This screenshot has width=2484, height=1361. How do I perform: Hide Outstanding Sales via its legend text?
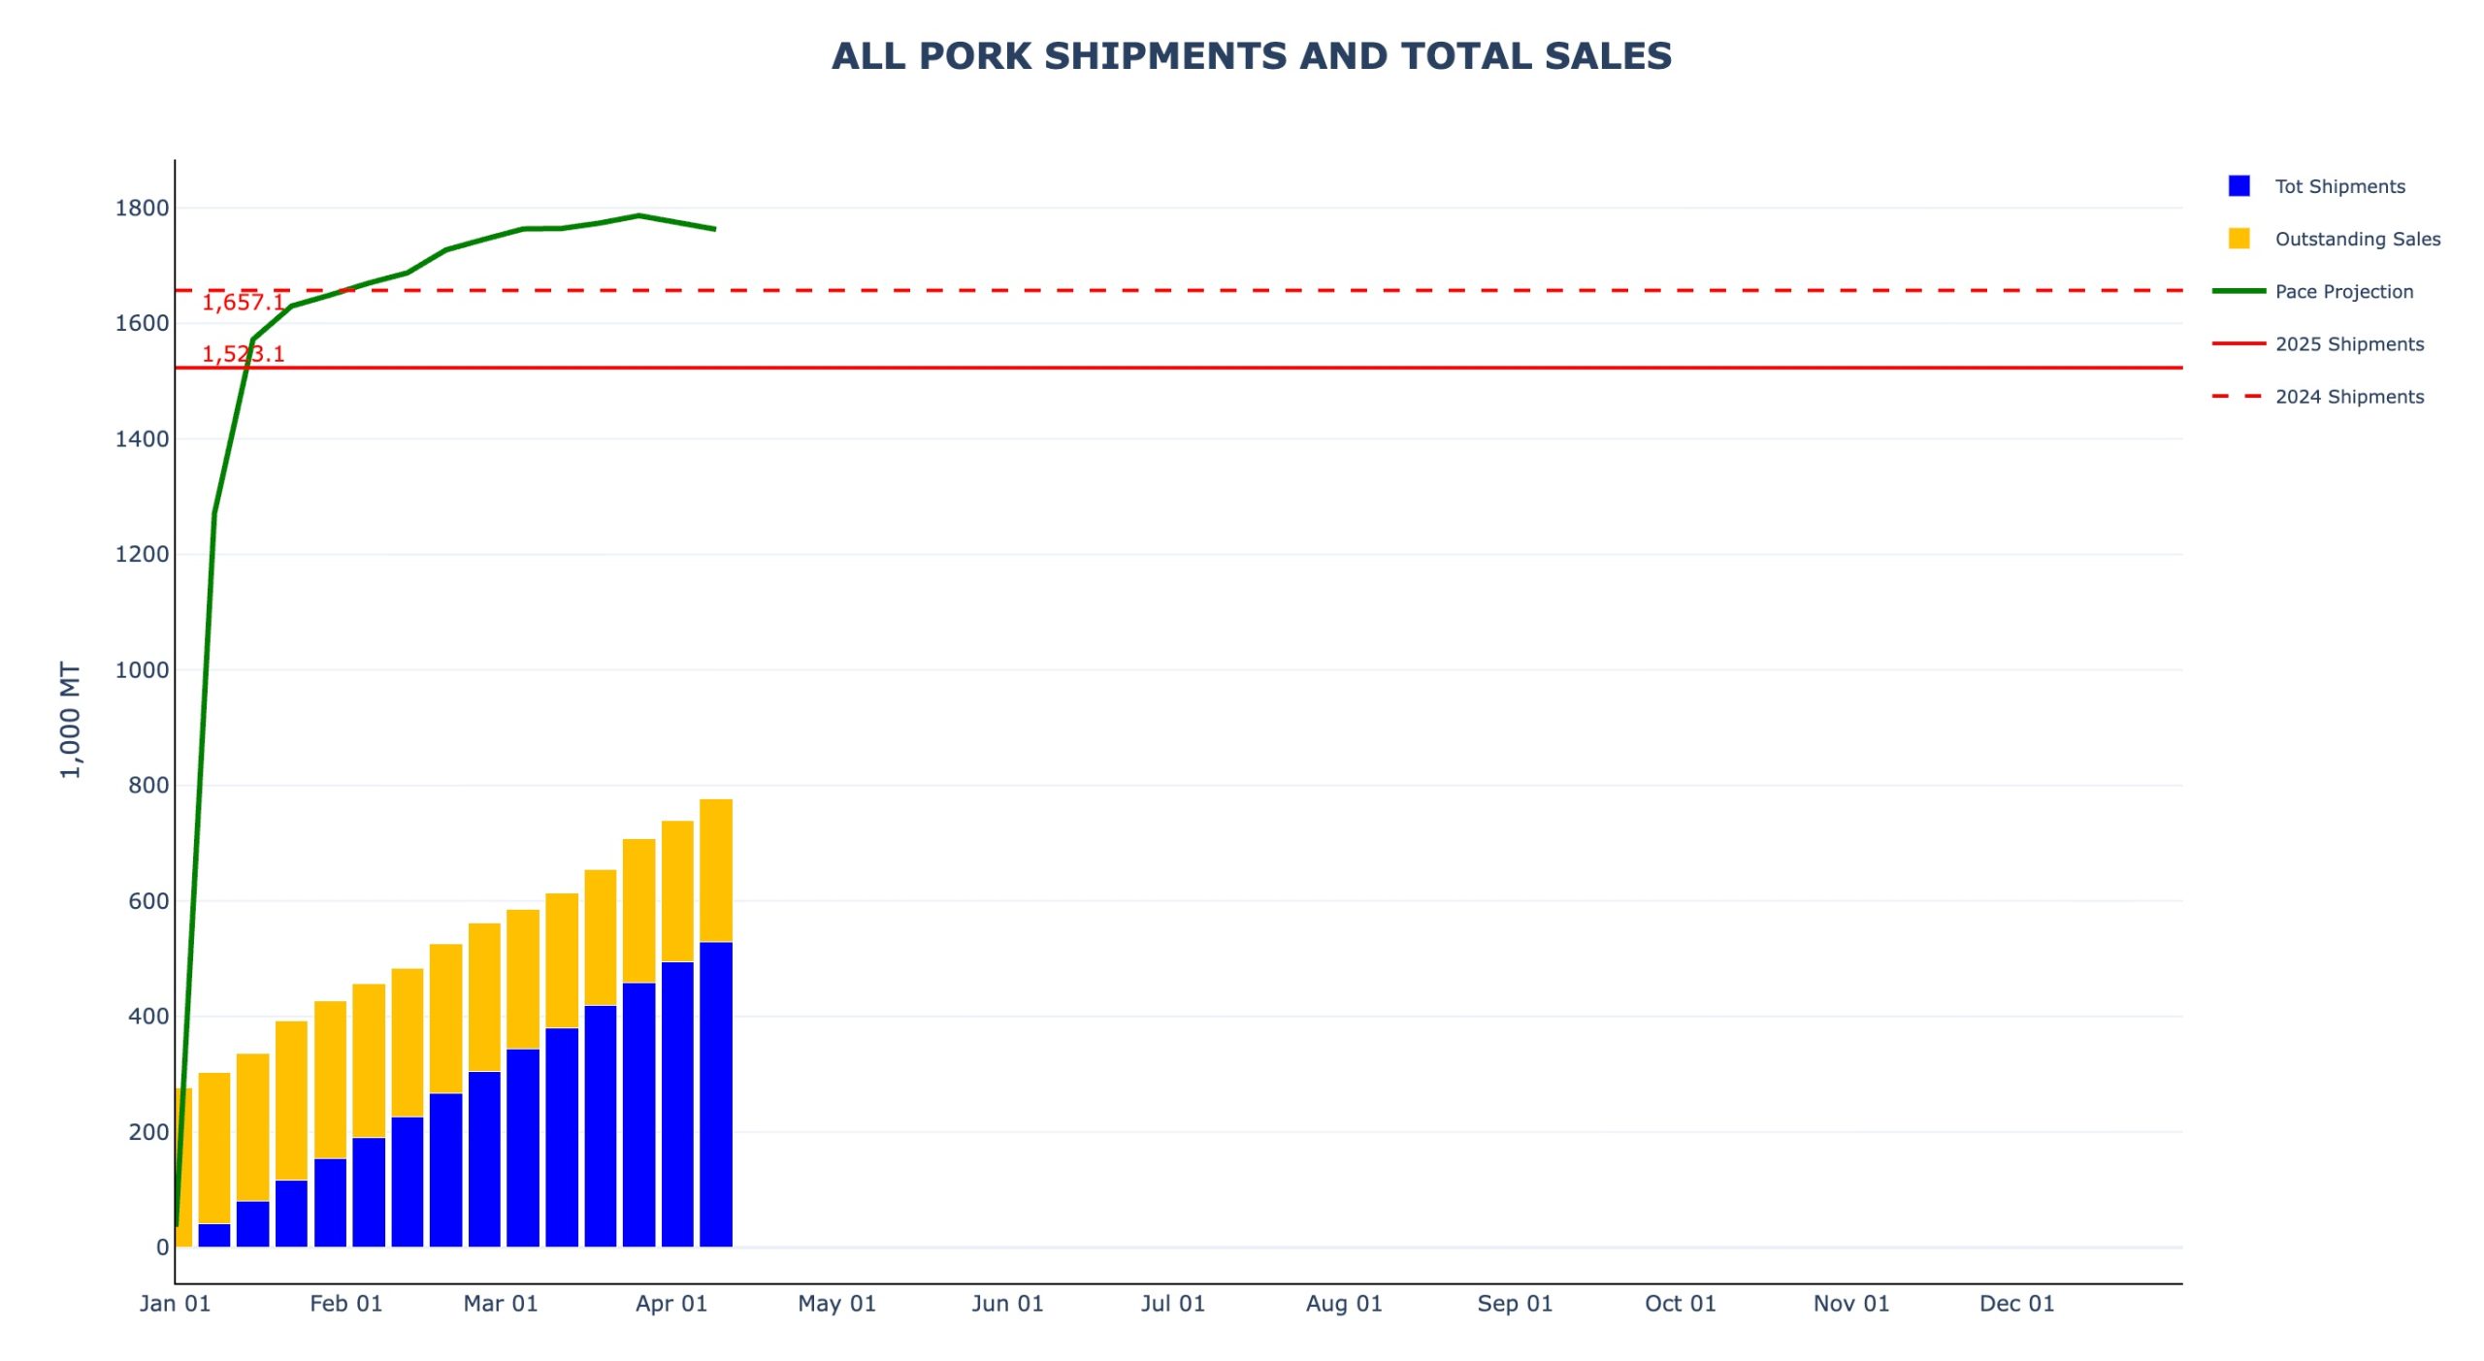(x=2356, y=239)
